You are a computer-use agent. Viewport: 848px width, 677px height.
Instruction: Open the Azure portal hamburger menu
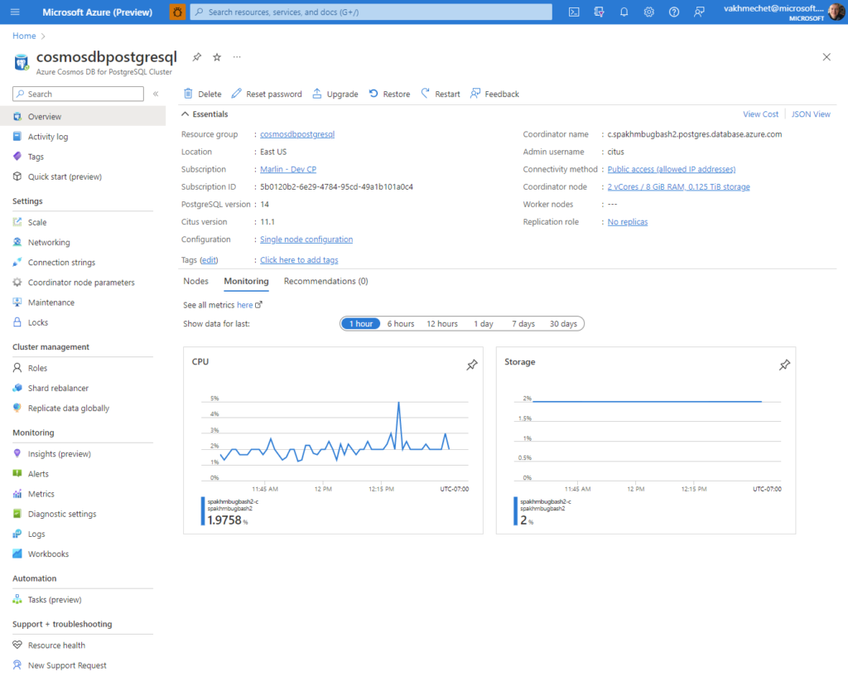coord(15,12)
